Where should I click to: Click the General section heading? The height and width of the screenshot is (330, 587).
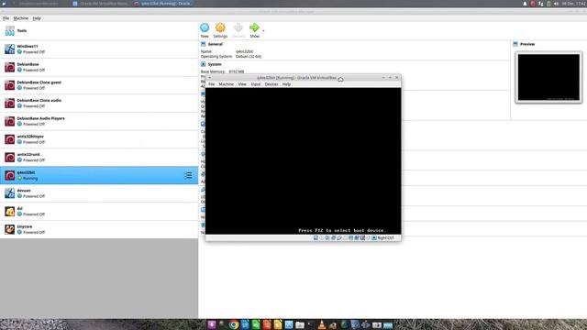click(x=216, y=44)
